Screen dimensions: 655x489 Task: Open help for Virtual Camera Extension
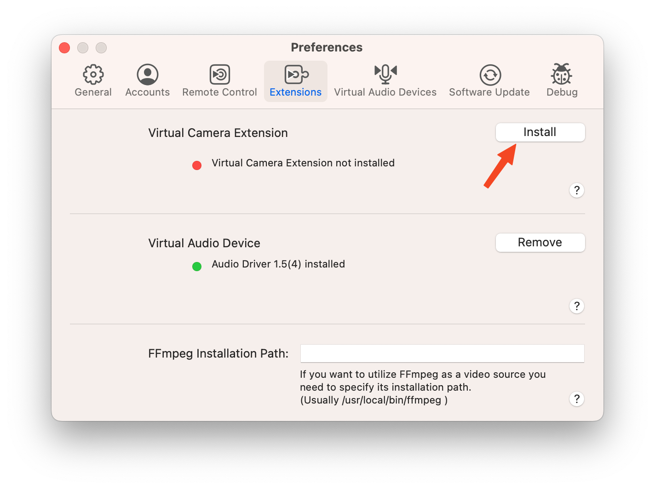576,190
